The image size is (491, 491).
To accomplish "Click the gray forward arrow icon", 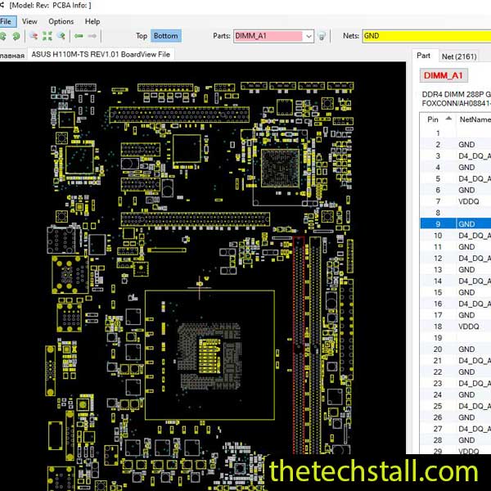I will pyautogui.click(x=92, y=36).
